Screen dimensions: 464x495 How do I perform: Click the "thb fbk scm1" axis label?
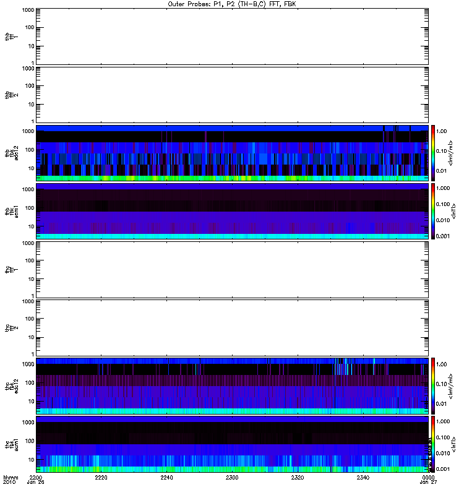[12, 211]
